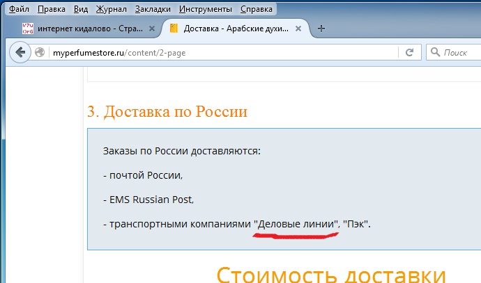Go back using the back arrow button

coord(20,52)
